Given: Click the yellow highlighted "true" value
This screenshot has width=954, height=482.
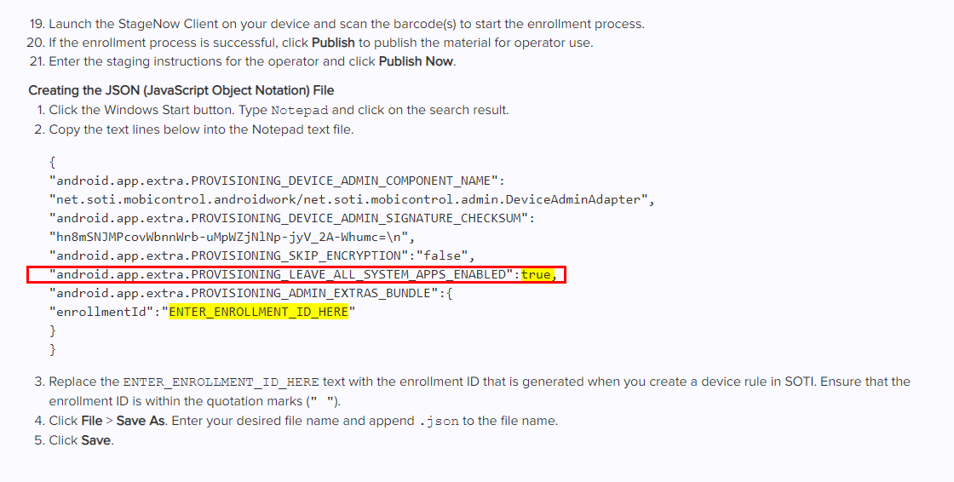Looking at the screenshot, I should pos(536,274).
